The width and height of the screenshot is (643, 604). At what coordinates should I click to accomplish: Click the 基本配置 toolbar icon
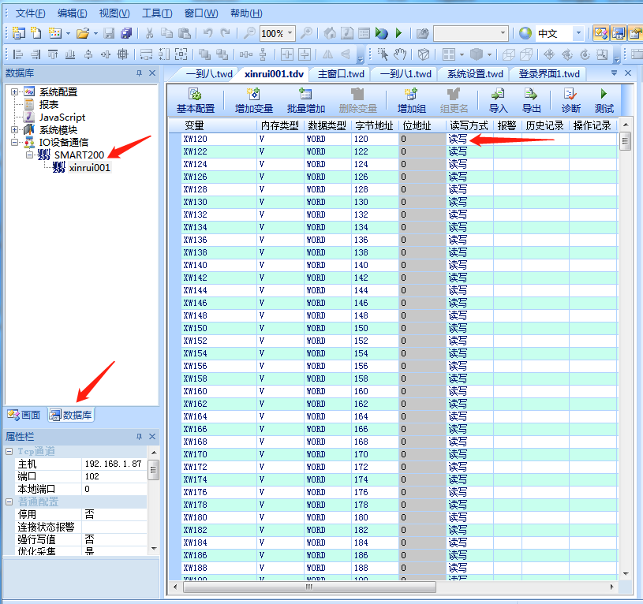point(195,95)
